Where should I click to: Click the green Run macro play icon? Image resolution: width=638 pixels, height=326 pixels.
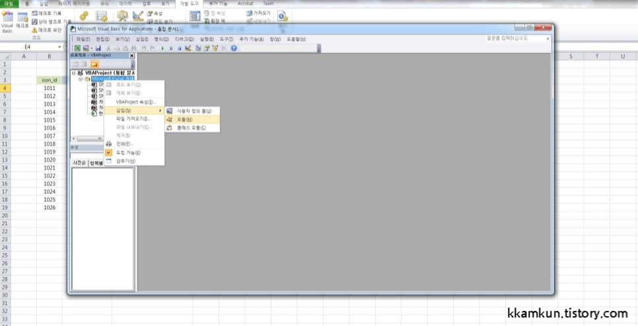162,48
